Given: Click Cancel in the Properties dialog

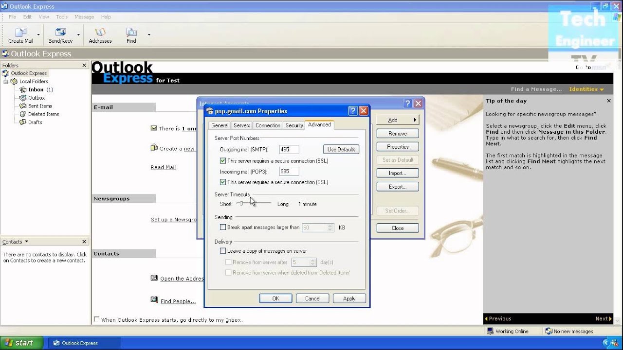Looking at the screenshot, I should pyautogui.click(x=312, y=298).
